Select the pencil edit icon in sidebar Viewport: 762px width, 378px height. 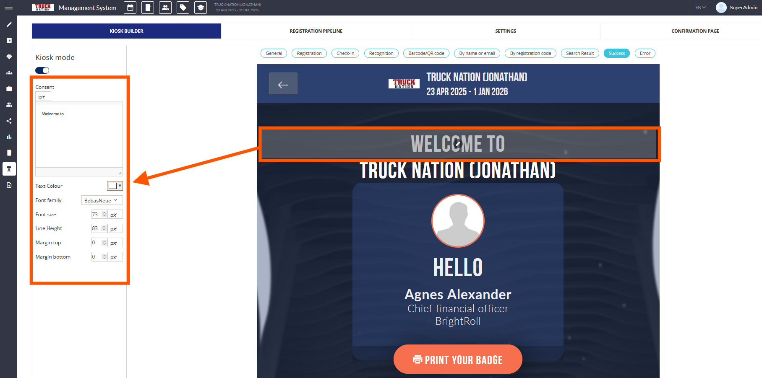pos(9,25)
